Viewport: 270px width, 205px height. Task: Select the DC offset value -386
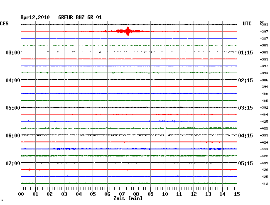(264, 80)
